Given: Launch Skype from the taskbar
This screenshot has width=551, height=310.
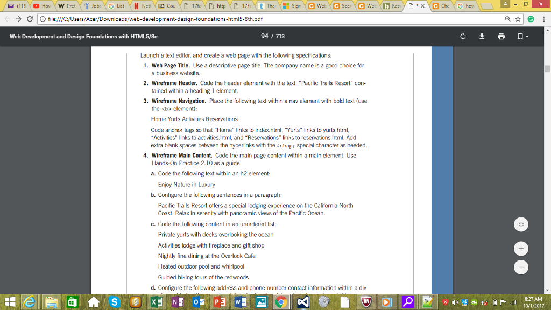Looking at the screenshot, I should pos(115,302).
